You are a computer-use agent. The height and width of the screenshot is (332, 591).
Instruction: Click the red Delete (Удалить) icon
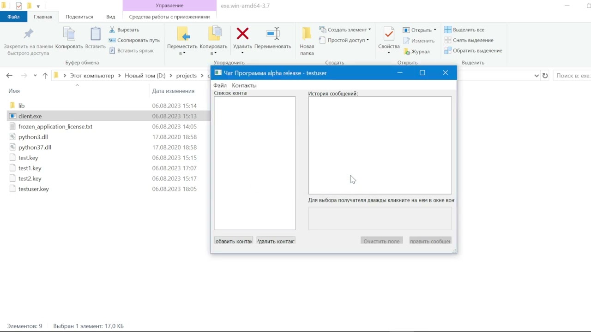pyautogui.click(x=242, y=34)
